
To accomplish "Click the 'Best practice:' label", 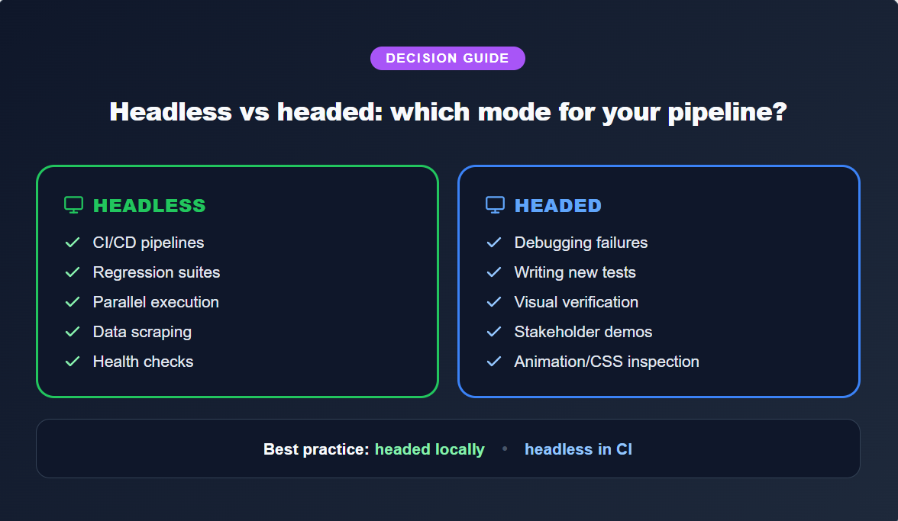I will [x=316, y=449].
